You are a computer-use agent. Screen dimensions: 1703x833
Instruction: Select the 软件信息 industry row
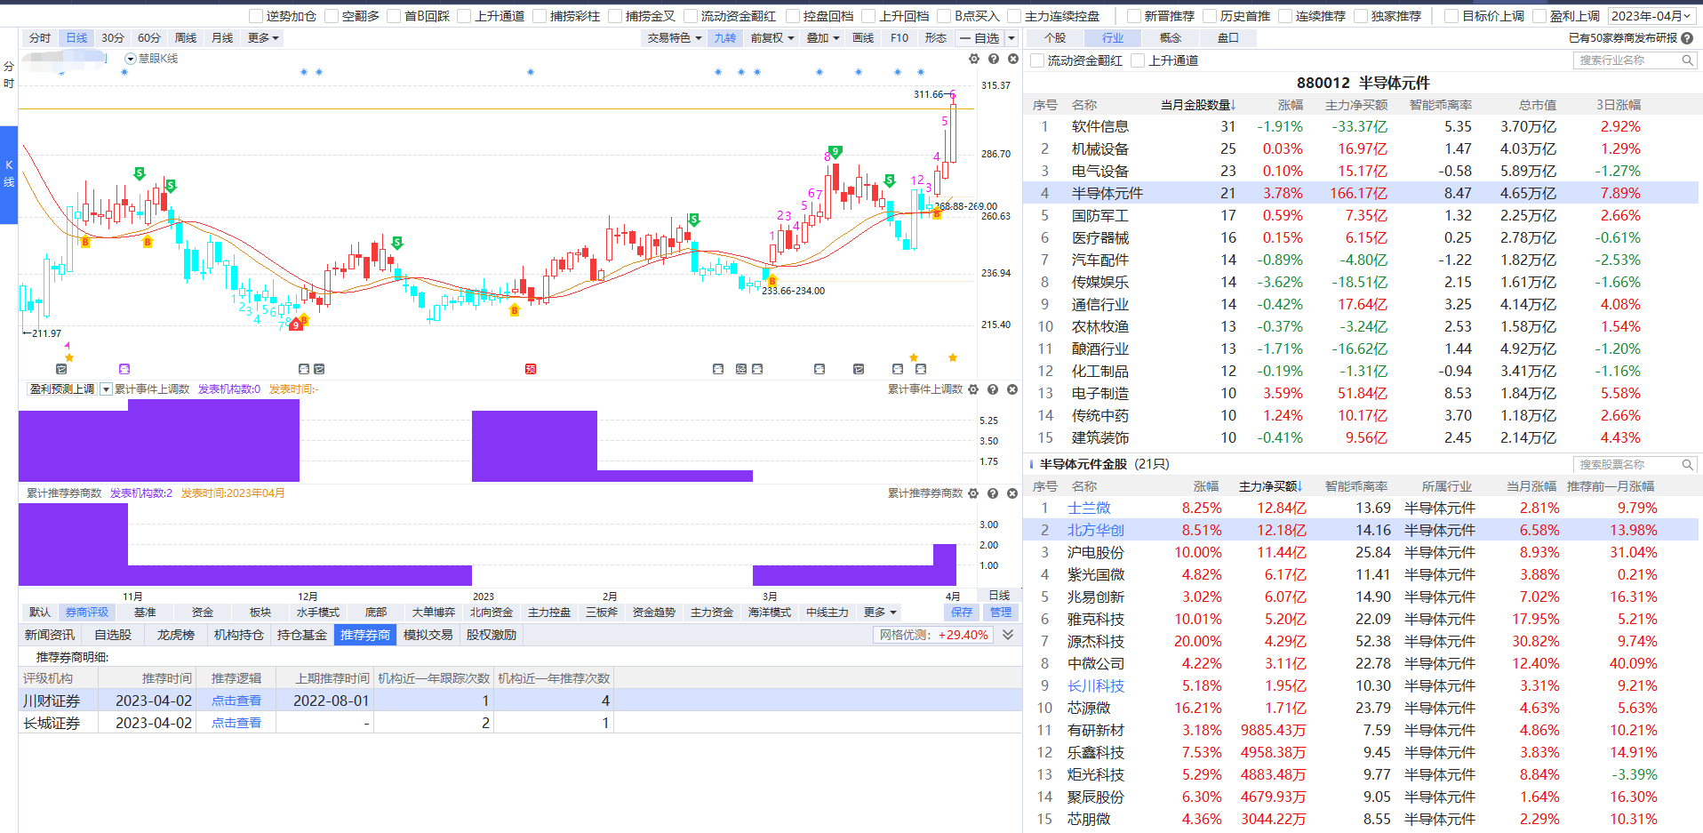[x=1361, y=126]
